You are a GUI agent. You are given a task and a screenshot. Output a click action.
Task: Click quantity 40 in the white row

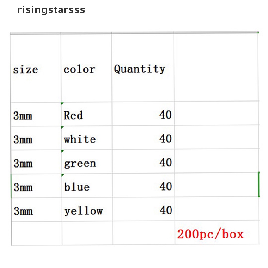165,138
